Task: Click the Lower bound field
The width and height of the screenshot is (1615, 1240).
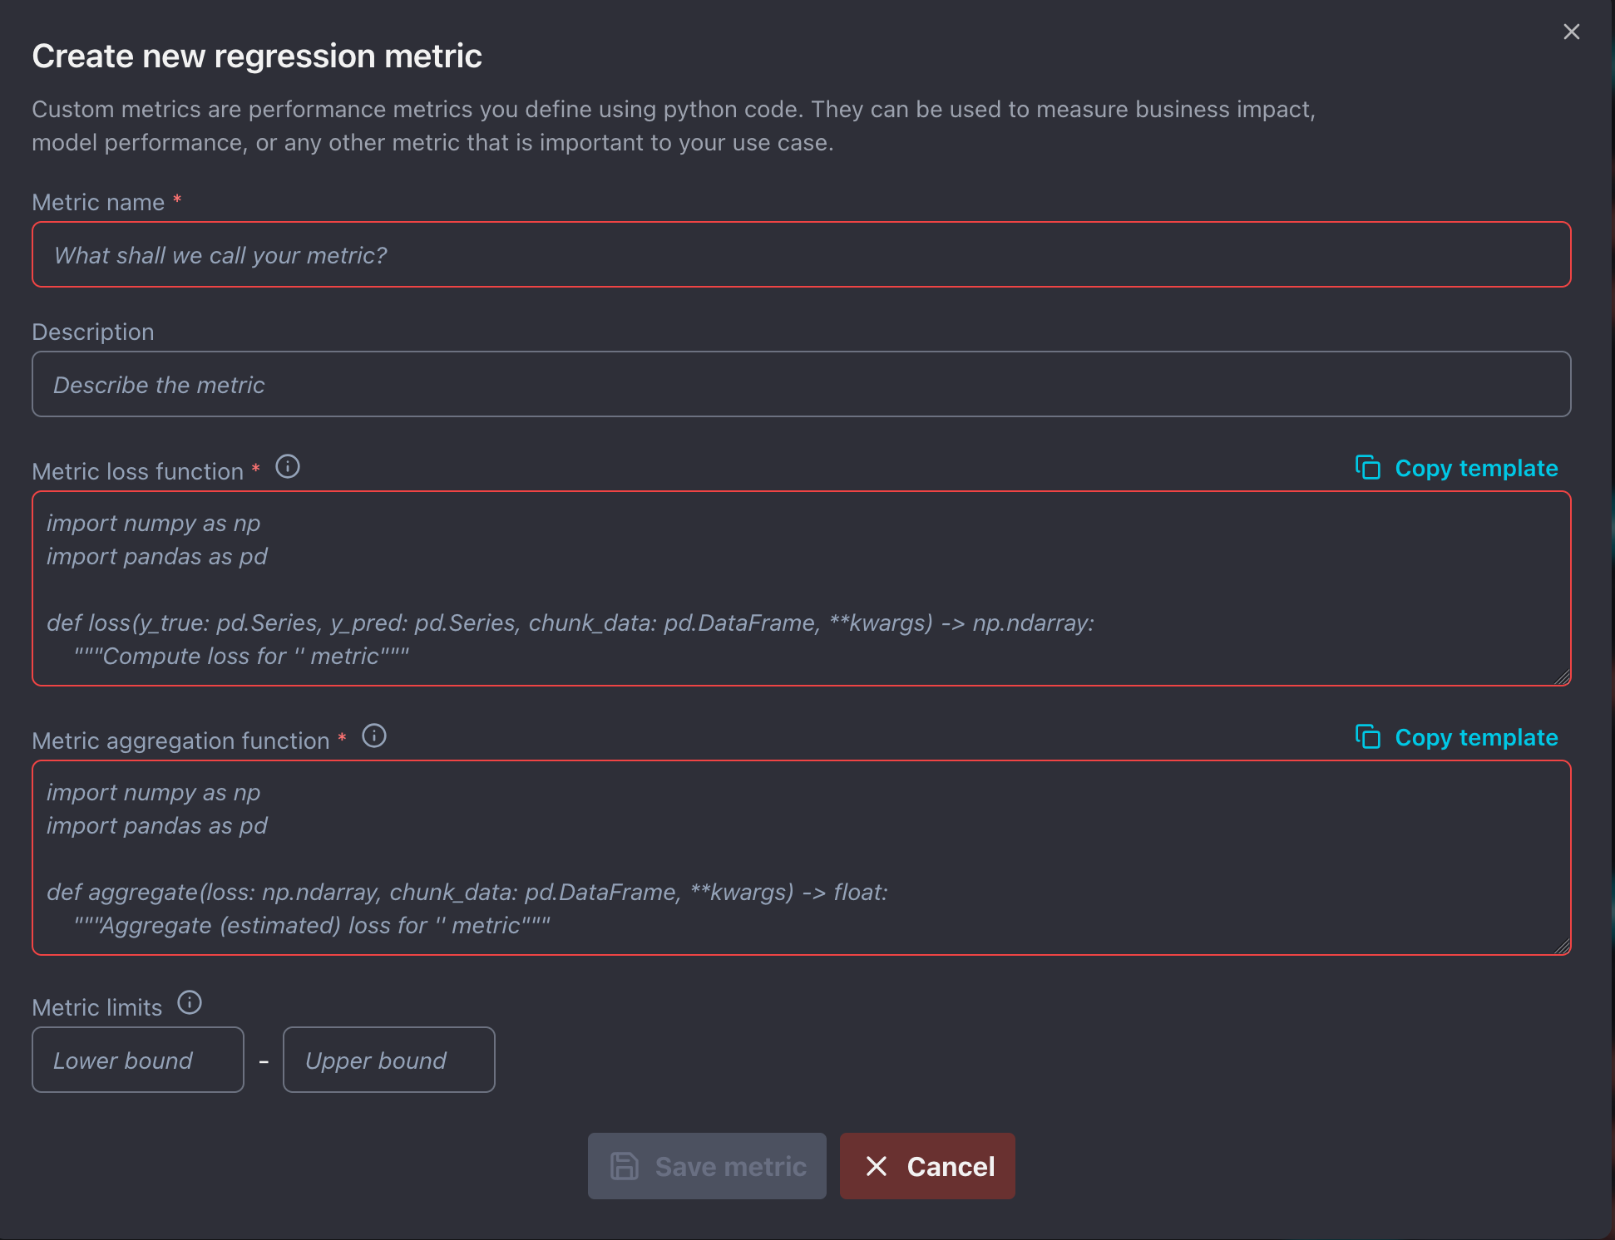Action: [x=137, y=1060]
